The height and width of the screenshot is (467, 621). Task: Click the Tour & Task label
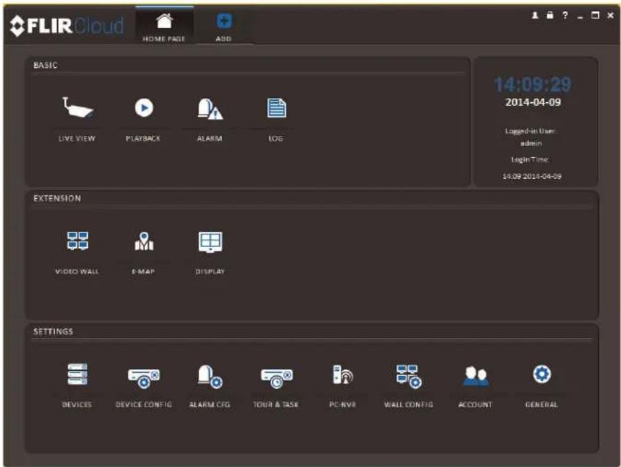(x=276, y=405)
